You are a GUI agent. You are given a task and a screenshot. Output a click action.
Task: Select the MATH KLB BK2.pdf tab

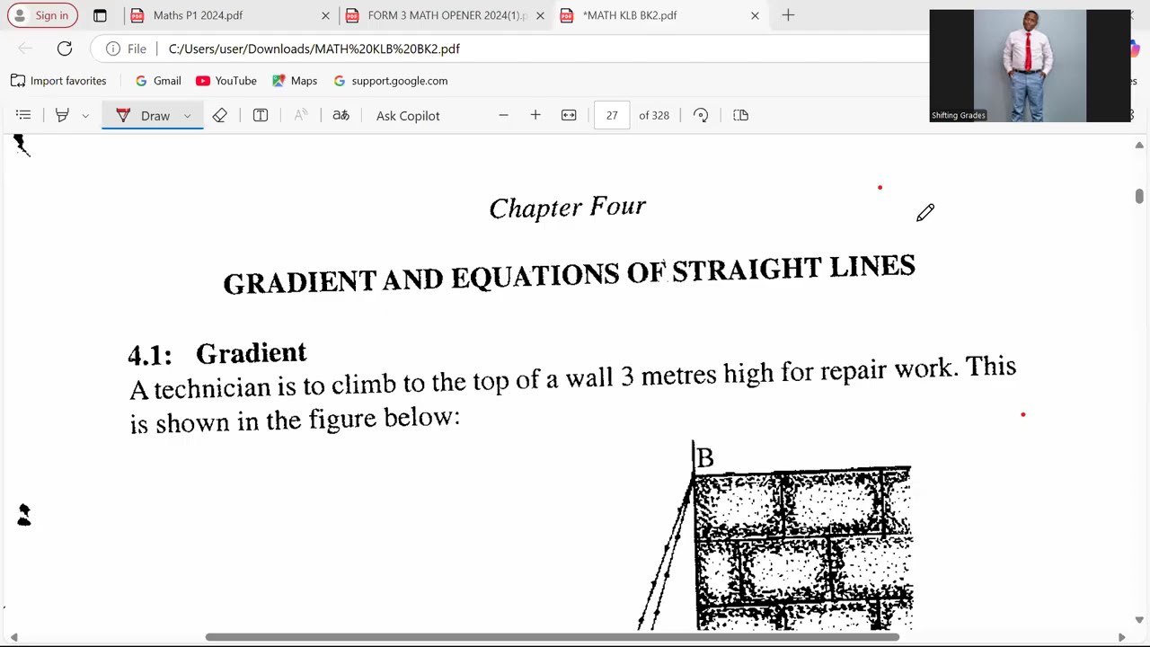click(x=660, y=15)
